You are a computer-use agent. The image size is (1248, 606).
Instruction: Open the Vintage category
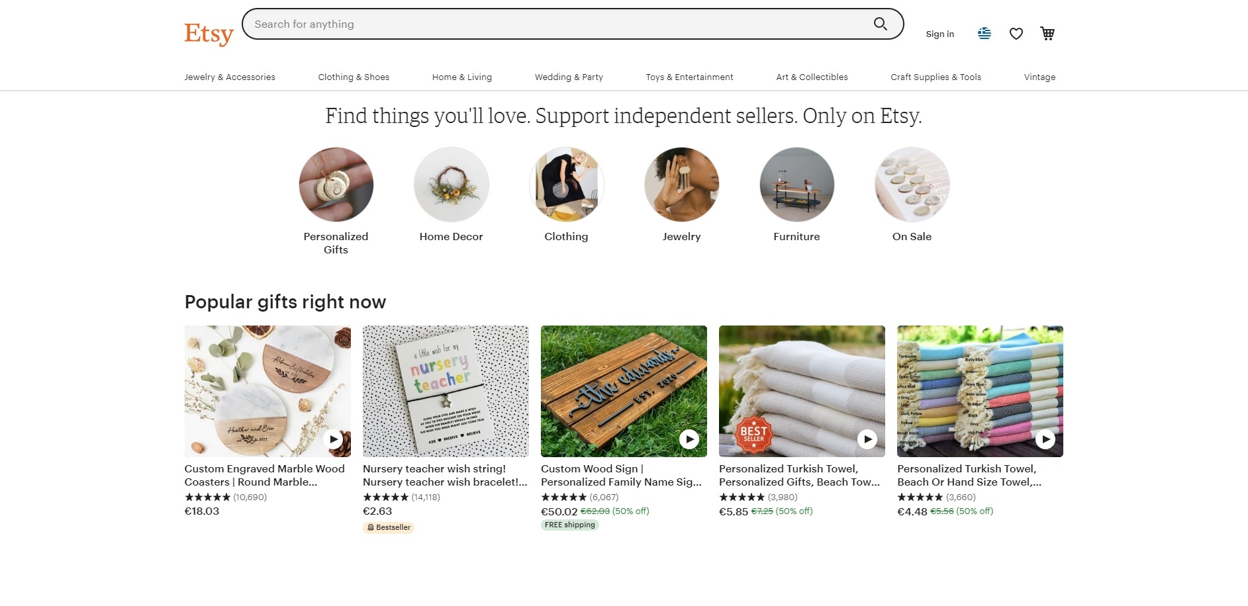tap(1039, 77)
